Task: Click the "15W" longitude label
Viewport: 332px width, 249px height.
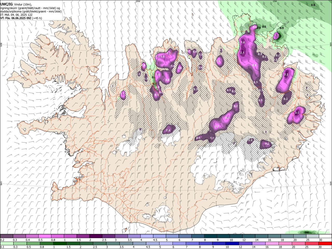Action: tap(275, 1)
